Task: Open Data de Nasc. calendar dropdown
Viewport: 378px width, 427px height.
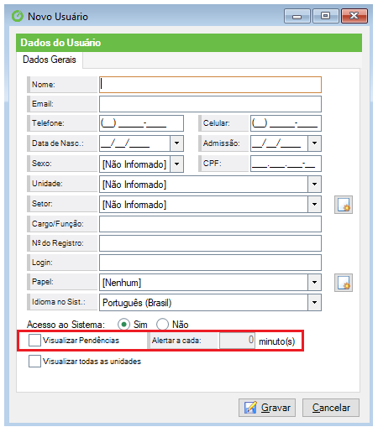Action: [176, 143]
